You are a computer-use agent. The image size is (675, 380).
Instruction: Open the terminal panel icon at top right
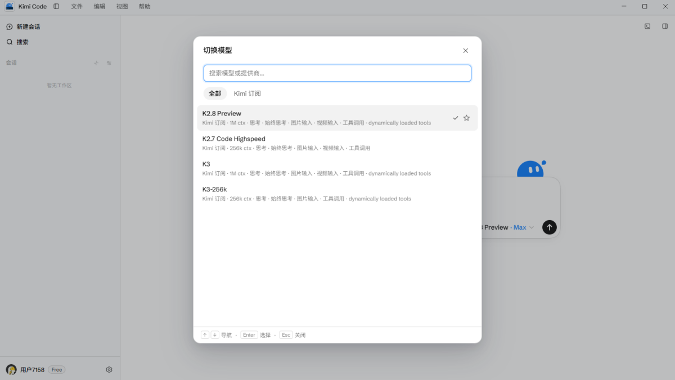tap(647, 26)
